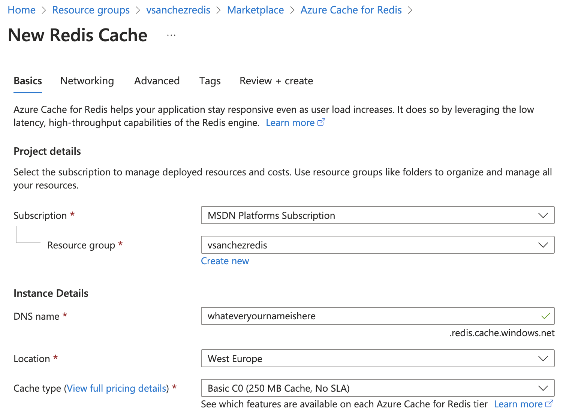The width and height of the screenshot is (575, 419).
Task: Go to the Tags tab
Action: click(x=210, y=81)
